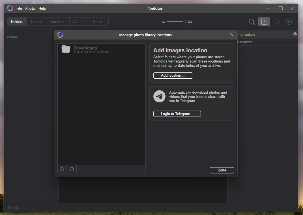Viewport: 303px width, 215px height.
Task: Click the Telegram paper plane icon
Action: (x=159, y=96)
